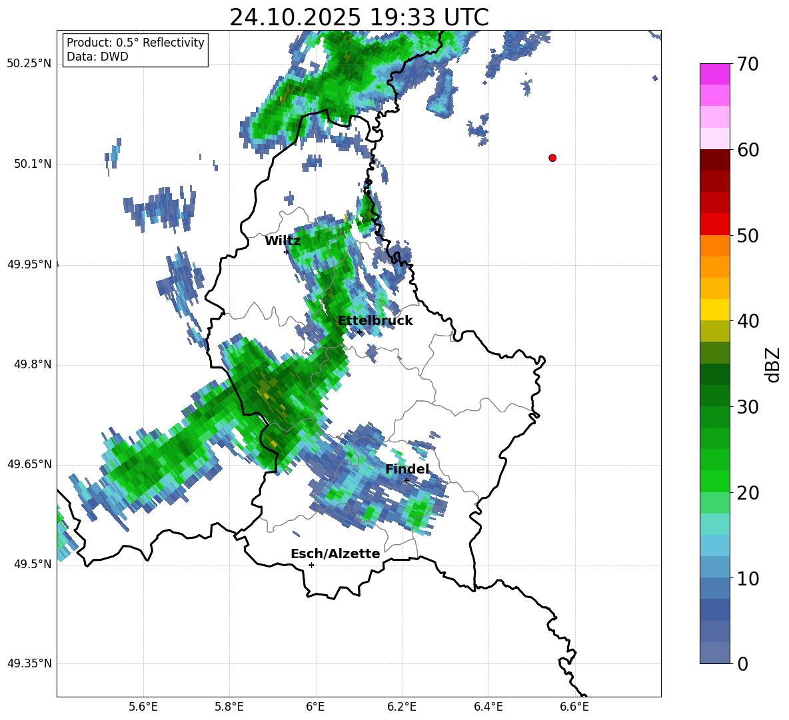The image size is (789, 720).
Task: Pick the orange swatch just below 50 dBZ
Action: 714,246
